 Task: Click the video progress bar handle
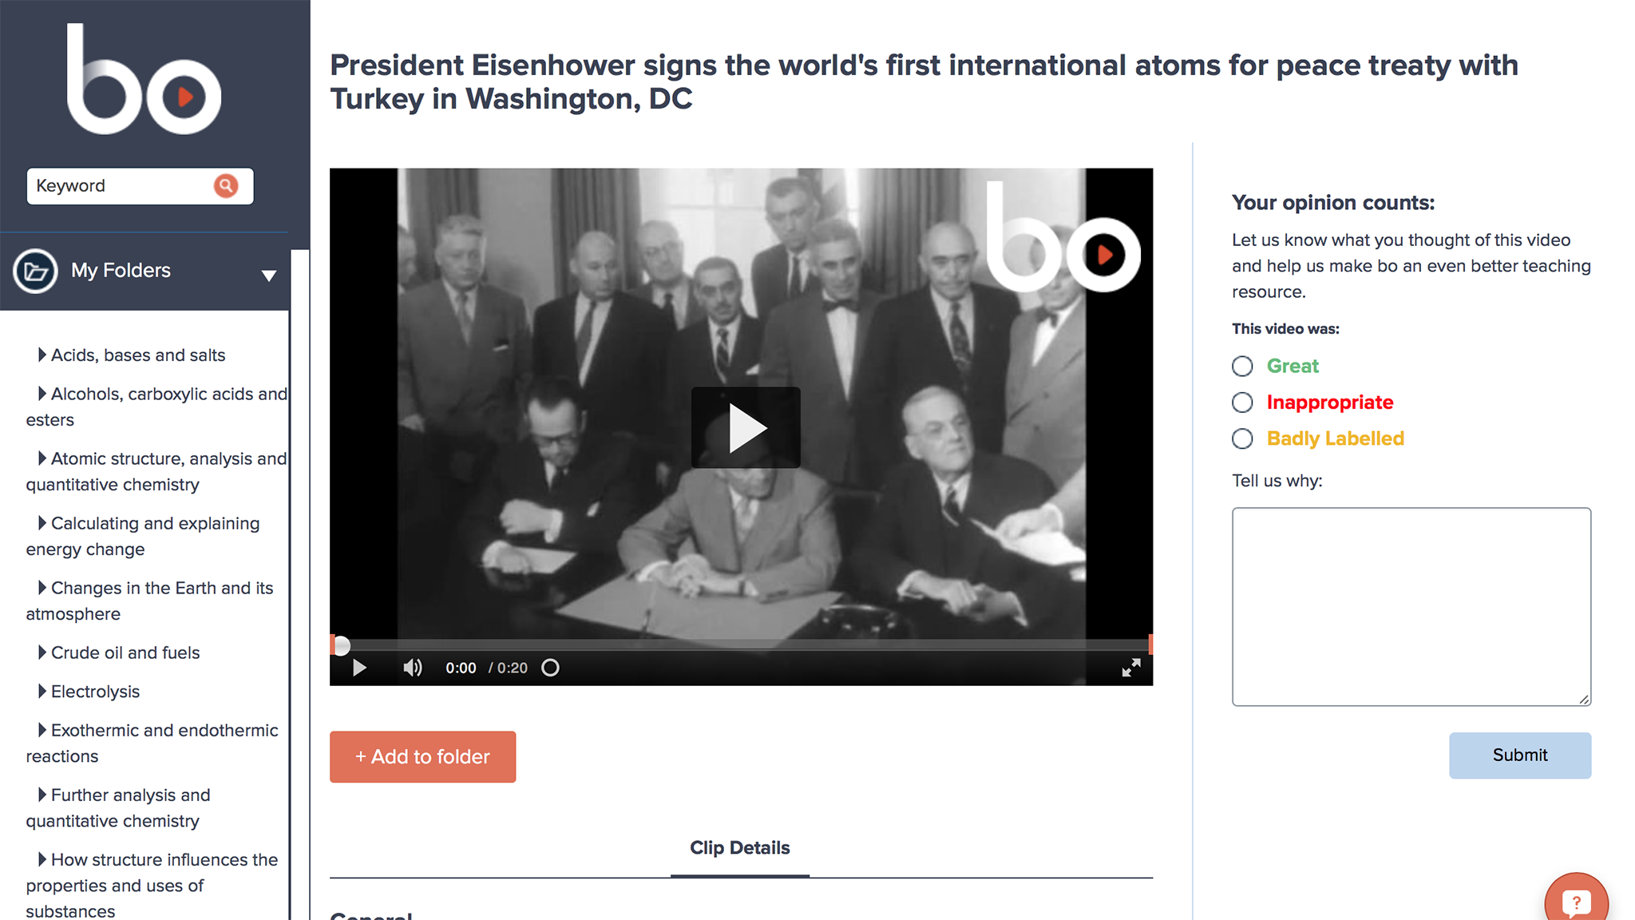[341, 645]
